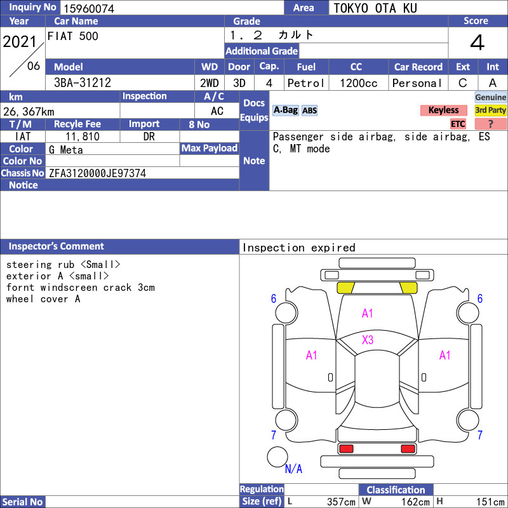
Task: Select the 26,367km mileage field
Action: (x=60, y=111)
